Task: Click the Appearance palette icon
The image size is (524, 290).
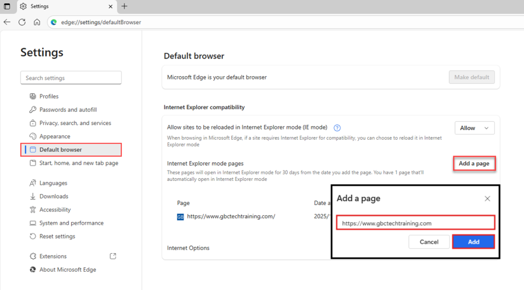Action: (x=33, y=136)
